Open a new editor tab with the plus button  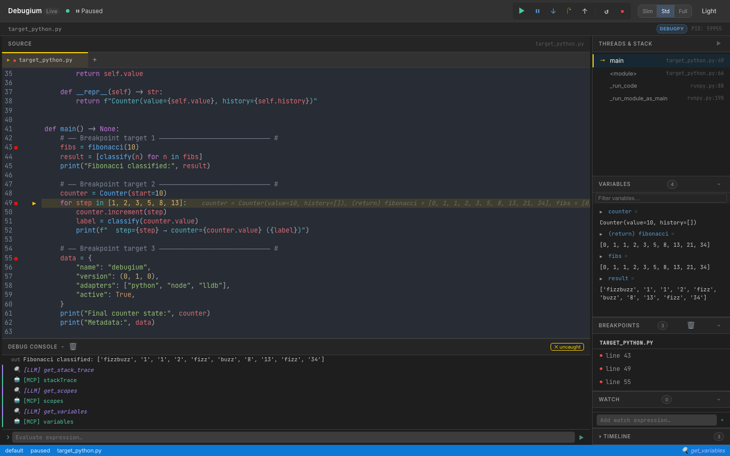coord(94,60)
